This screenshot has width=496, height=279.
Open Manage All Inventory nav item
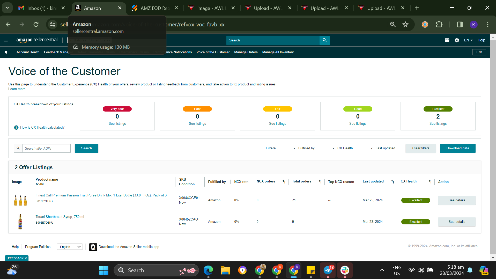pyautogui.click(x=278, y=52)
